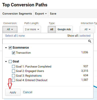Screen dimensions: 97x100
Task: Click the magnifier search icon
Action: pyautogui.click(x=90, y=41)
